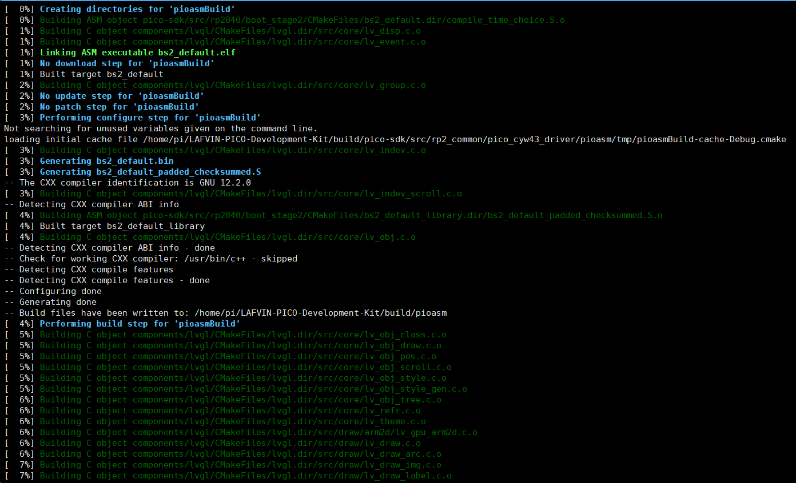Select the lv_indev.c.o build line
Viewport: 796px width, 483px height.
[x=214, y=150]
